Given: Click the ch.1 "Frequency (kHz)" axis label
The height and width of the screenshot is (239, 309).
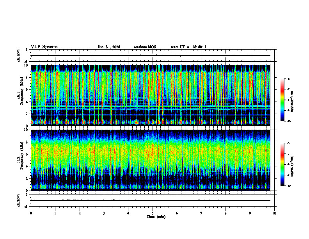Looking at the screenshot, I should [x=22, y=91].
